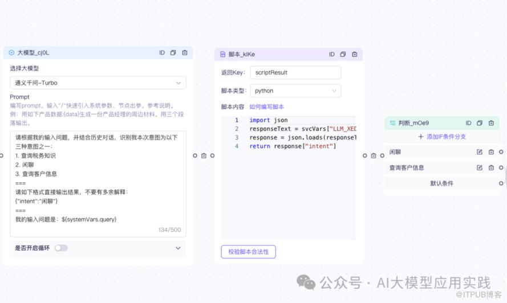The width and height of the screenshot is (507, 303).
Task: Delete the connection between 脚本 and 判断 nodes
Action: tap(374, 155)
